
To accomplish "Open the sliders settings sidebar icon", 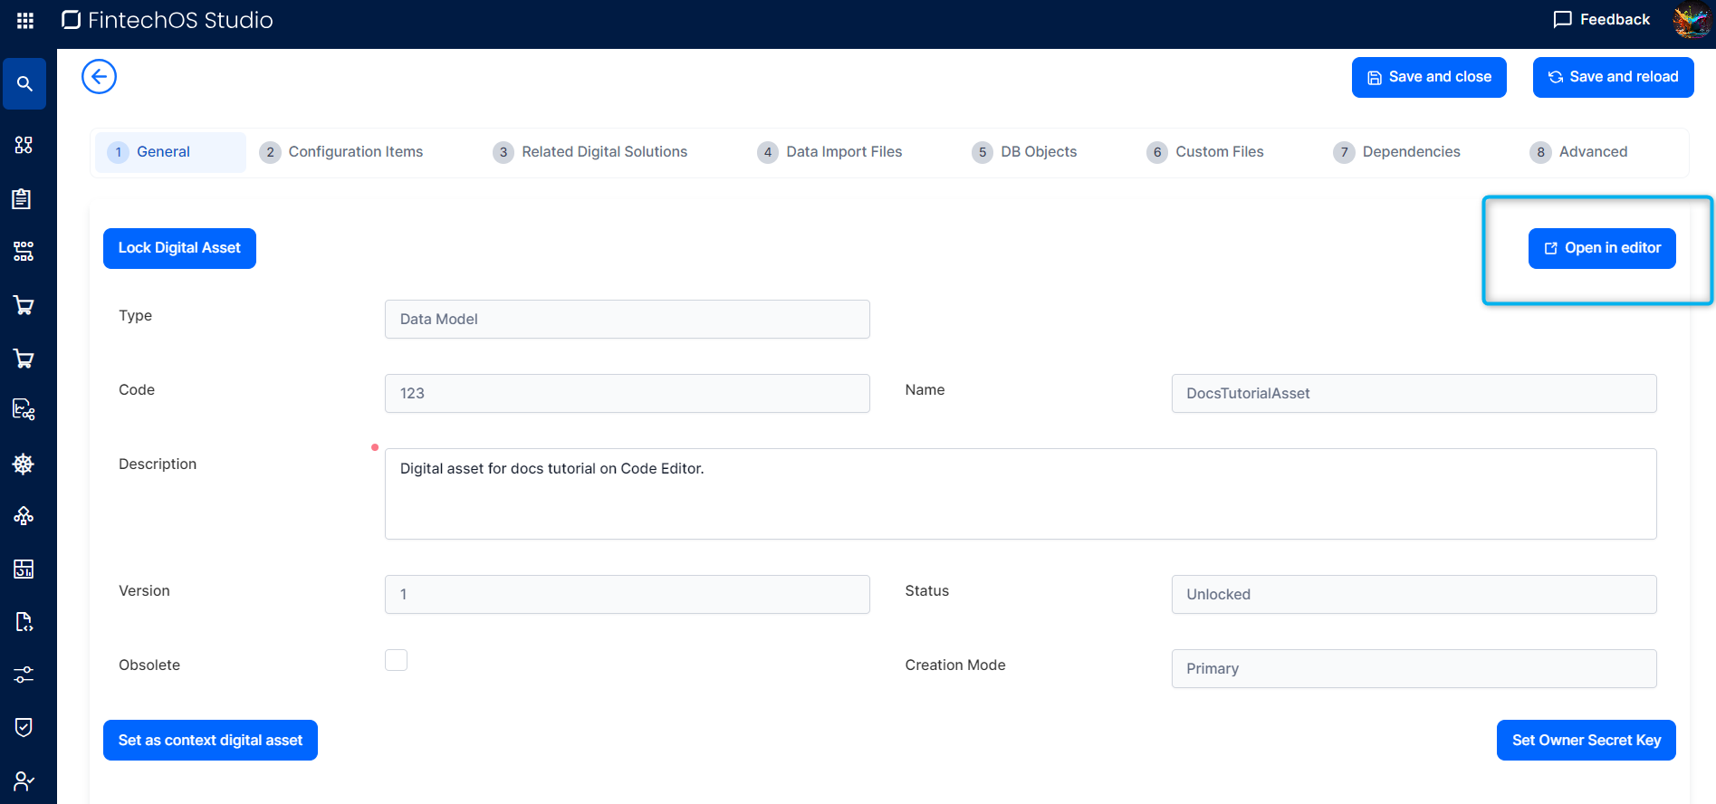I will 24,675.
